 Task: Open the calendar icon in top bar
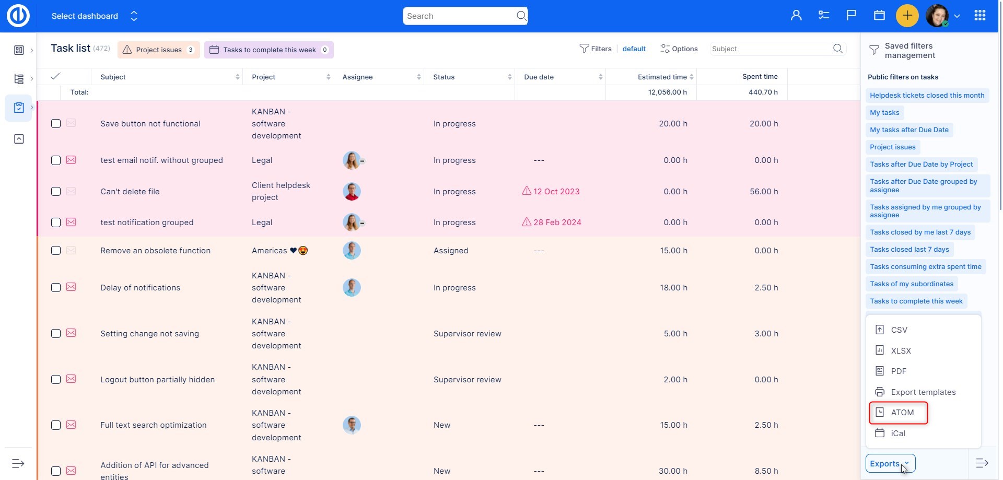879,16
